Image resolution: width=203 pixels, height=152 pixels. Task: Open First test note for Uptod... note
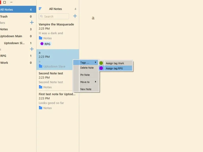[58, 101]
